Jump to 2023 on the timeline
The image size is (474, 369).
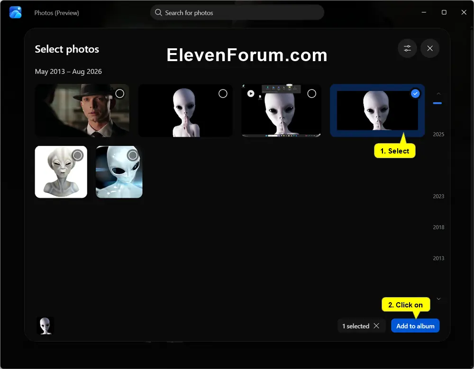click(x=438, y=197)
